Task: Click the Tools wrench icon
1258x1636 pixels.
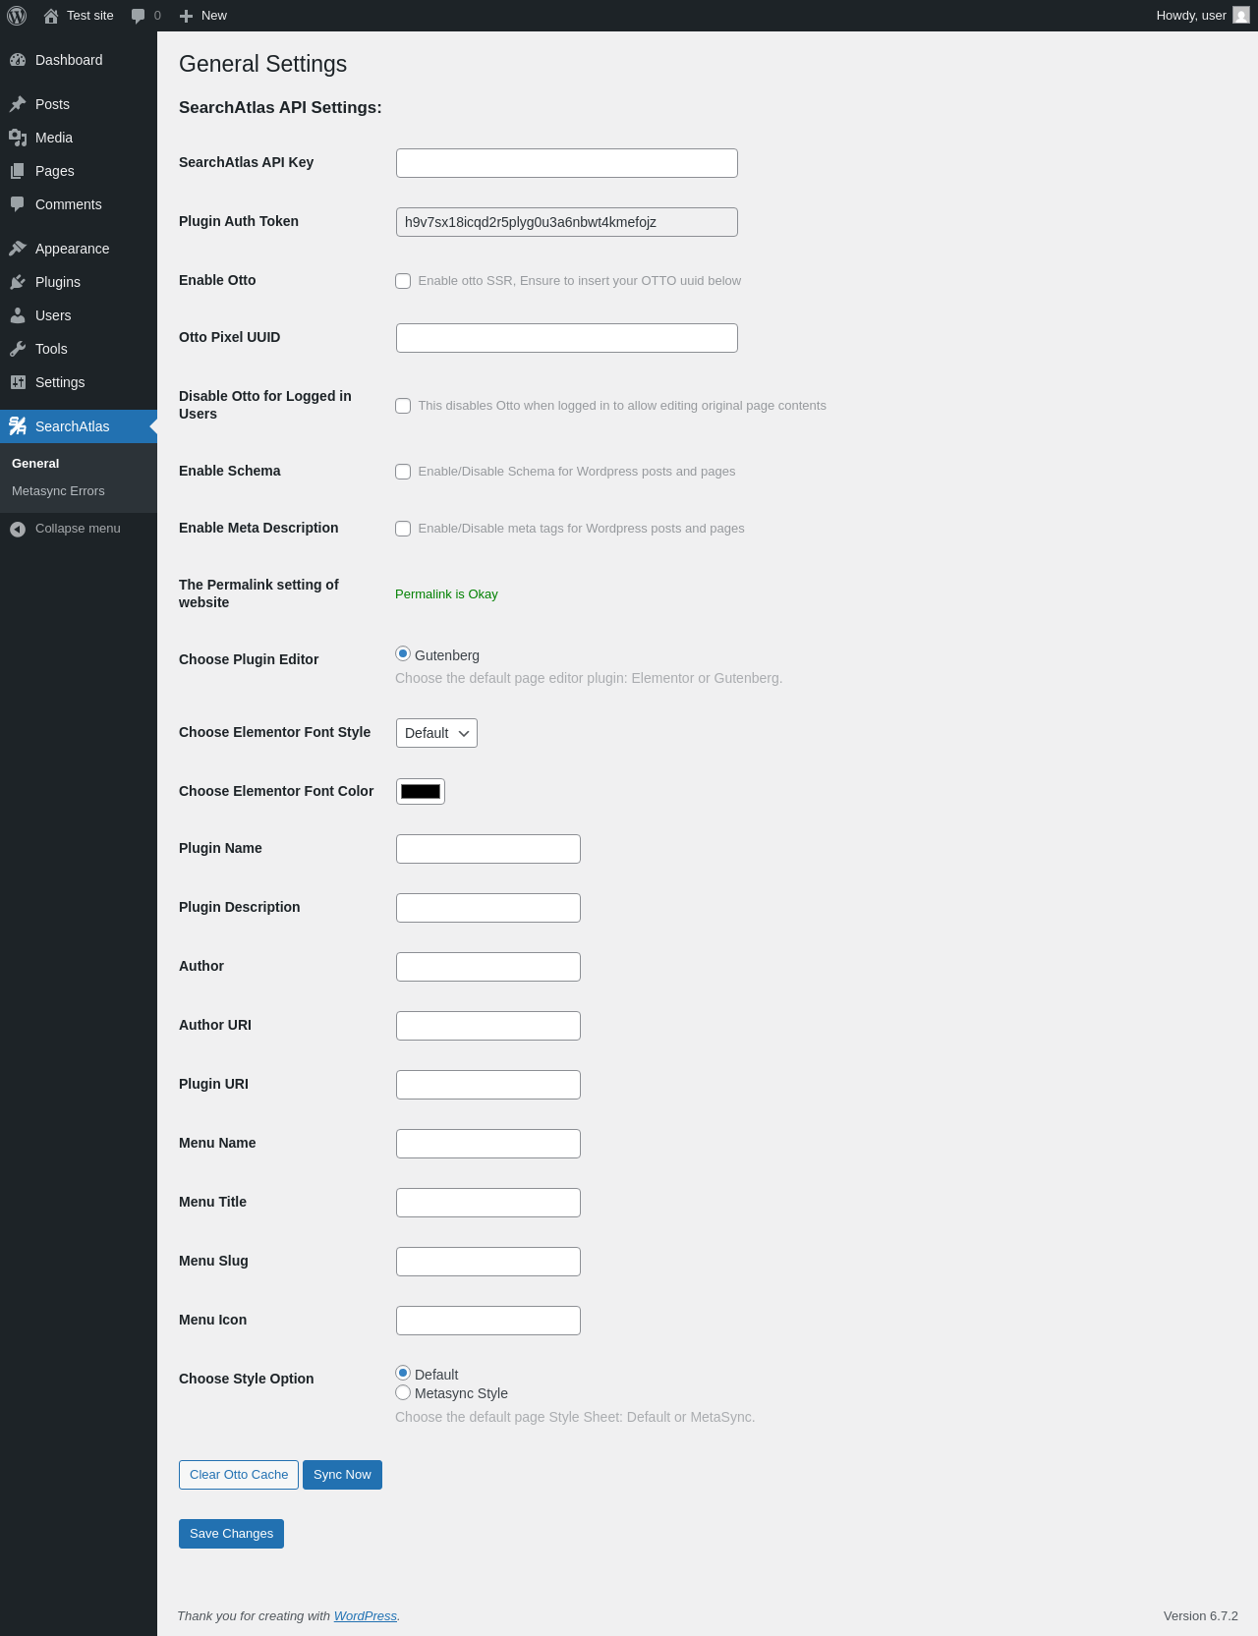Action: pyautogui.click(x=18, y=349)
